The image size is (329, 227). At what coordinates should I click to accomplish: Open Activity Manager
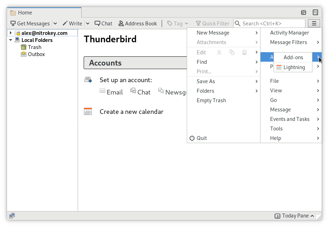point(291,33)
